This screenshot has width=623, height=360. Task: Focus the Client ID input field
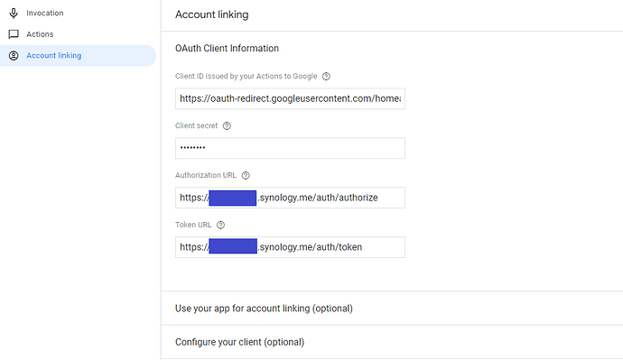coord(290,98)
